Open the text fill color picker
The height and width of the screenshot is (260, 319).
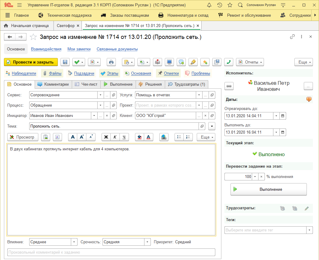tap(139, 137)
